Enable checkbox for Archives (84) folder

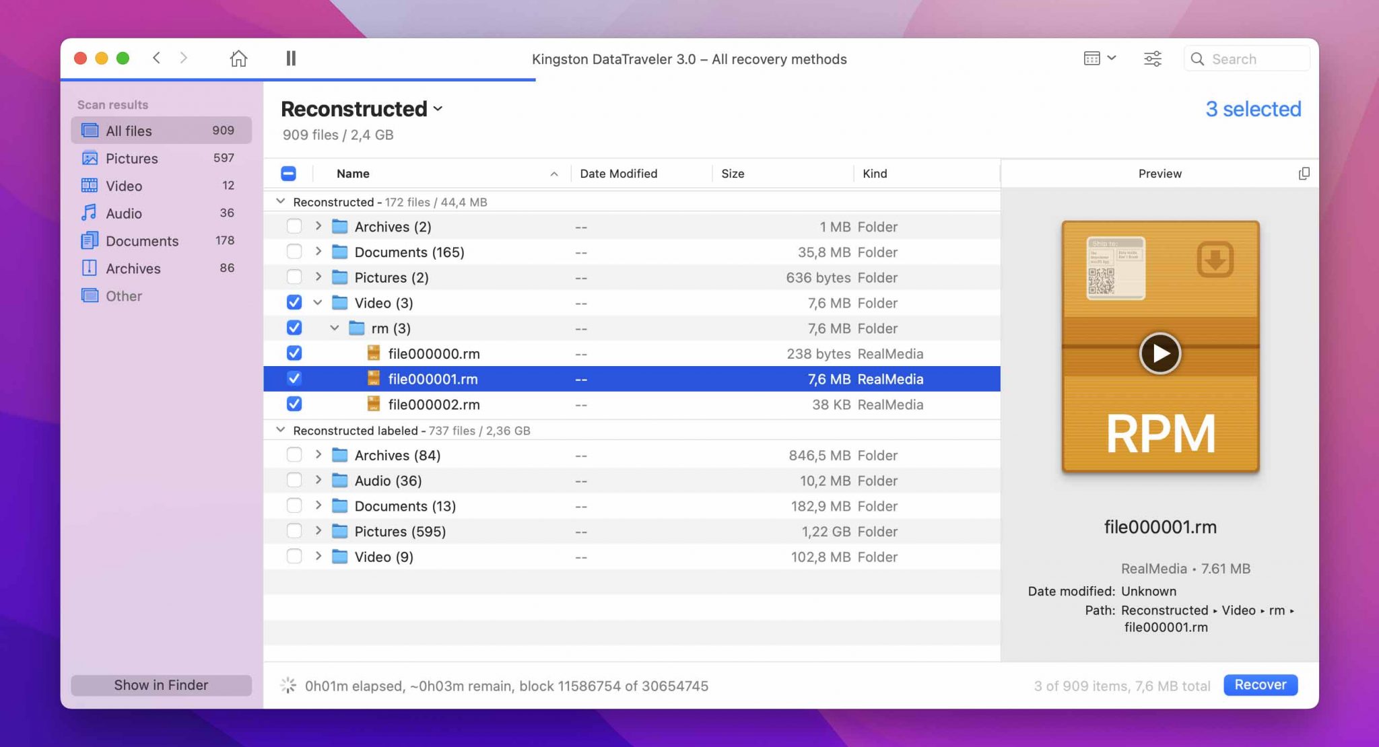tap(294, 454)
